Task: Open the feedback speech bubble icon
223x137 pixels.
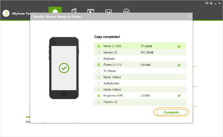Action: point(207,3)
